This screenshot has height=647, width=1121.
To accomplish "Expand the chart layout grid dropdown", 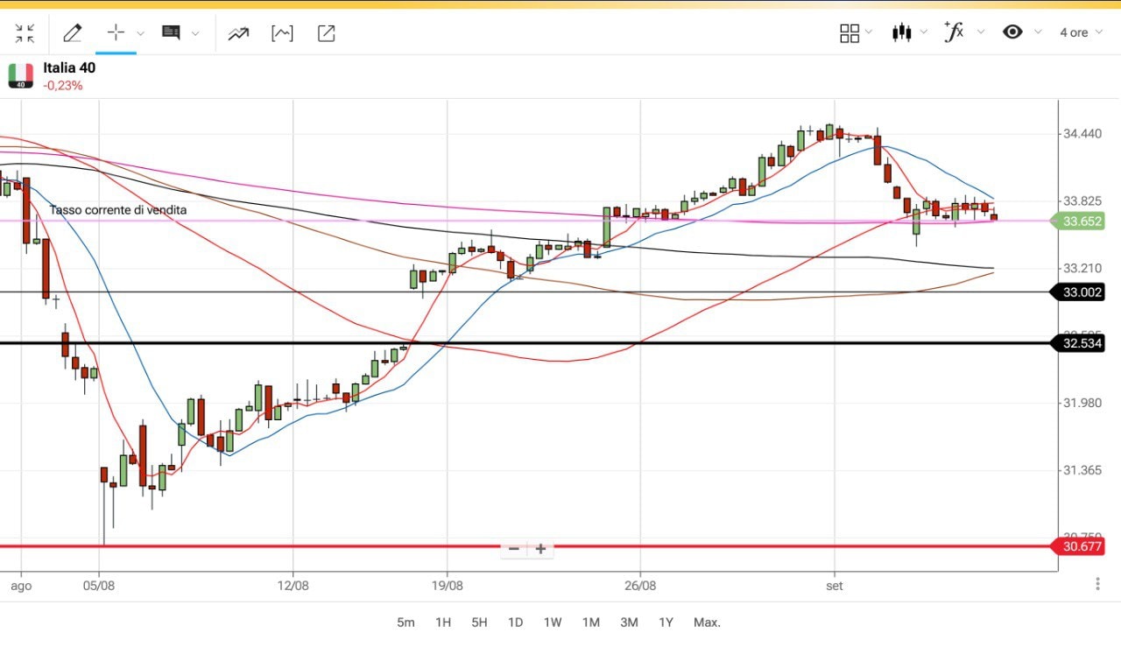I will click(x=855, y=33).
